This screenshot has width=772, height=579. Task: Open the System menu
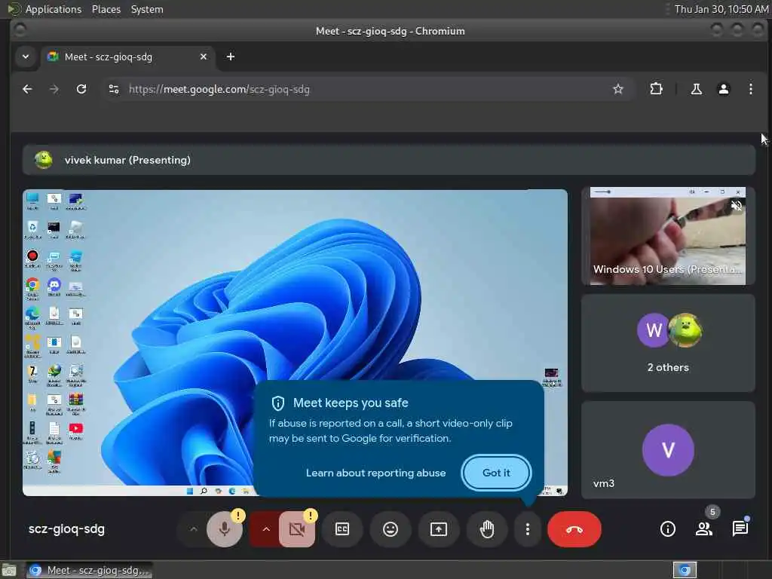click(147, 9)
